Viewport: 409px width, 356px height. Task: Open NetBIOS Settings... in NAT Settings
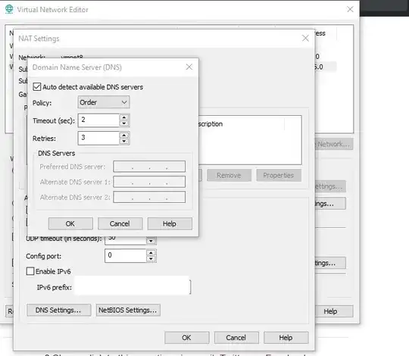(x=128, y=310)
